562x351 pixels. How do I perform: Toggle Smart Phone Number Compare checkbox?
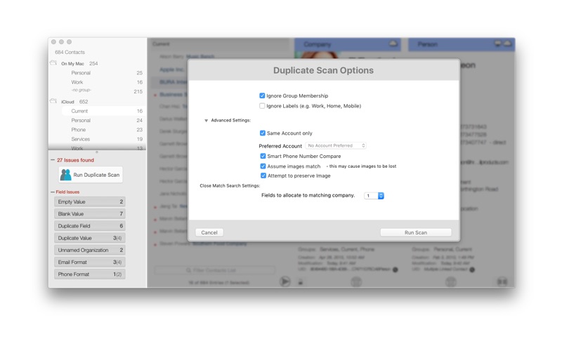(x=263, y=156)
